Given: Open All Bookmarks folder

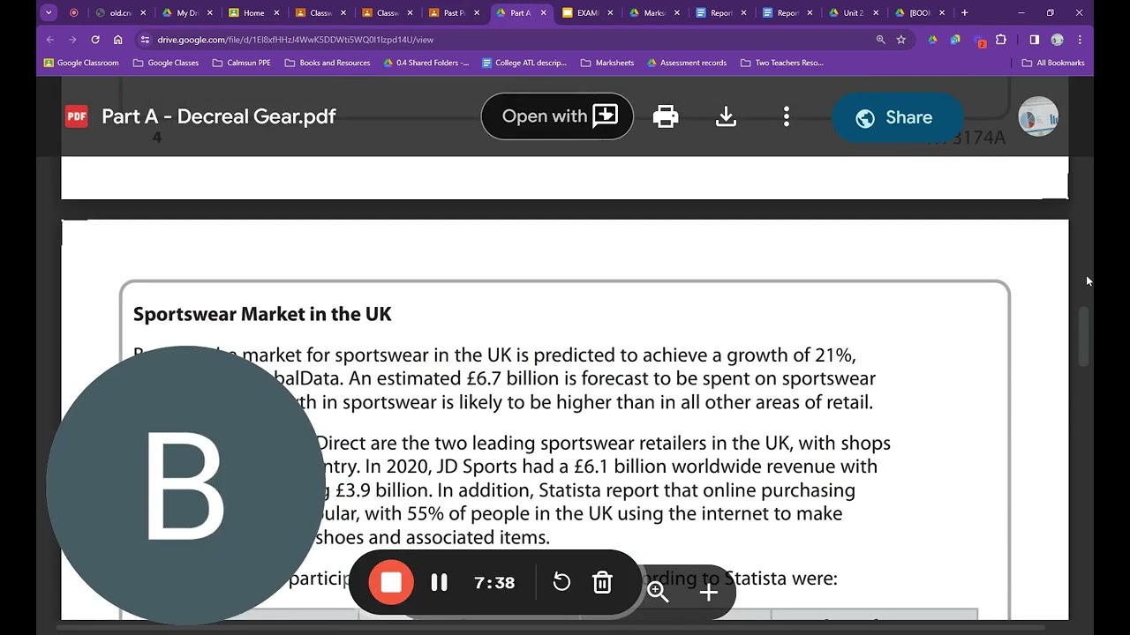Looking at the screenshot, I should pos(1053,63).
